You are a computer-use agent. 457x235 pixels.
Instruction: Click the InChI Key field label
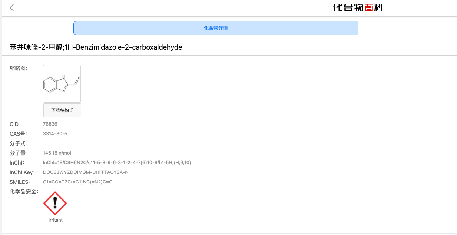[22, 172]
